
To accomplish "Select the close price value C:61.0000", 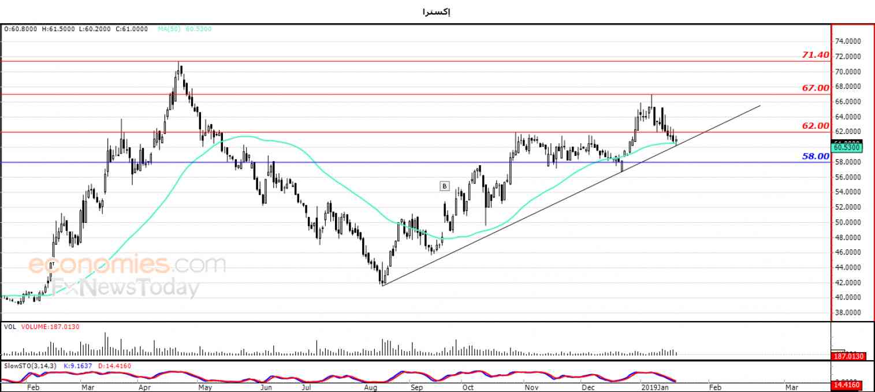I will point(132,29).
